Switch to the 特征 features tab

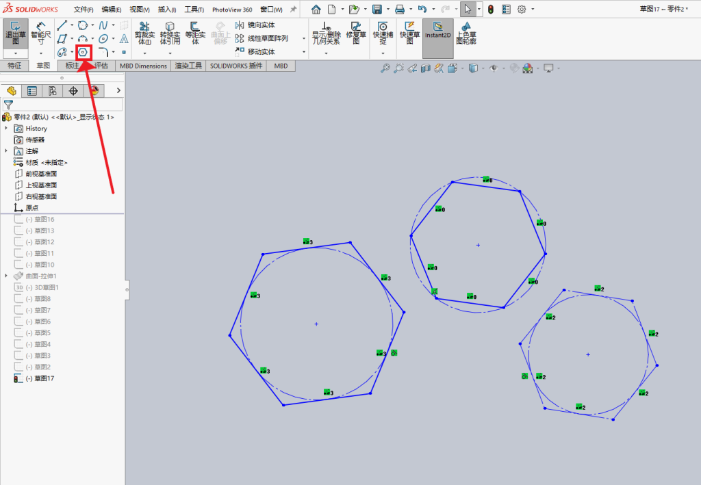(14, 66)
